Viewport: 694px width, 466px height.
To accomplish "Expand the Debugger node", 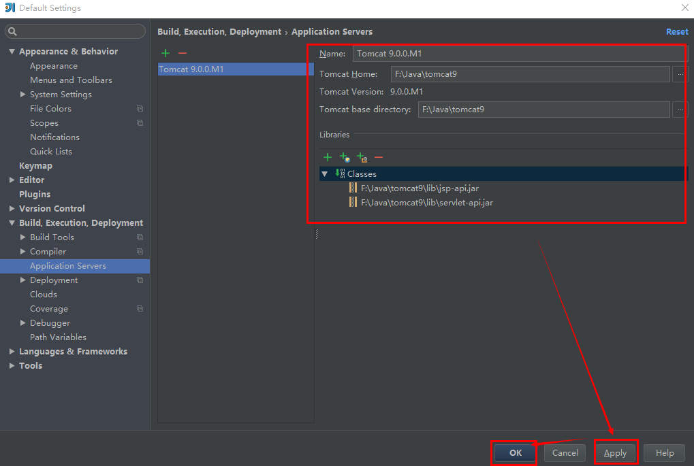I will [22, 322].
